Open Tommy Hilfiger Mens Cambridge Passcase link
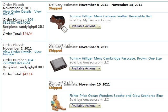168x112 pixels. click(x=115, y=58)
